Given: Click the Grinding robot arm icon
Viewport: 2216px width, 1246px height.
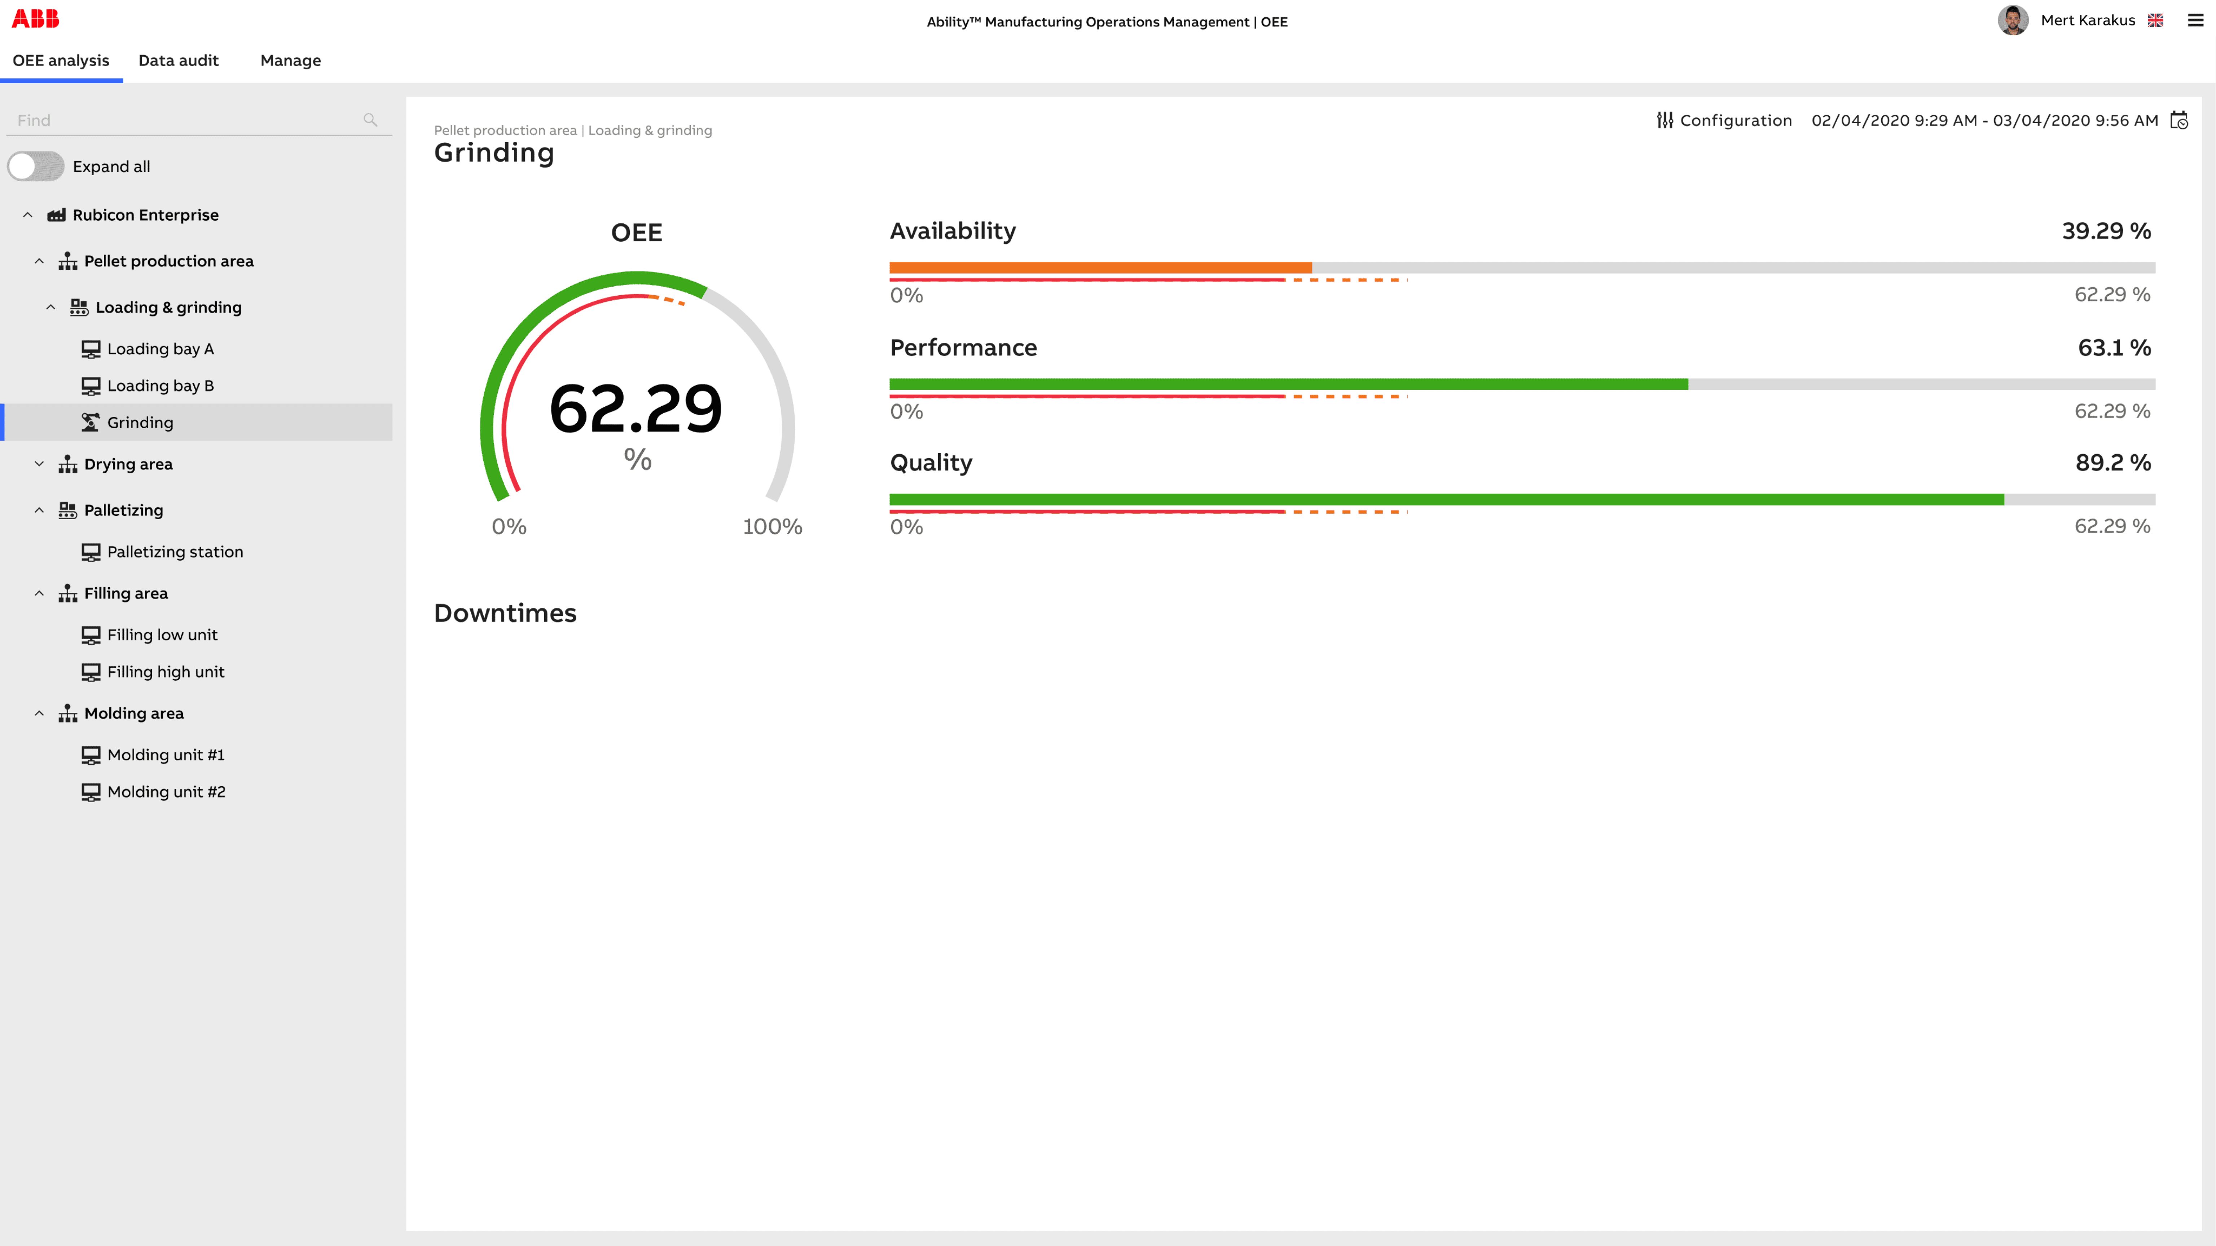Looking at the screenshot, I should click(90, 422).
